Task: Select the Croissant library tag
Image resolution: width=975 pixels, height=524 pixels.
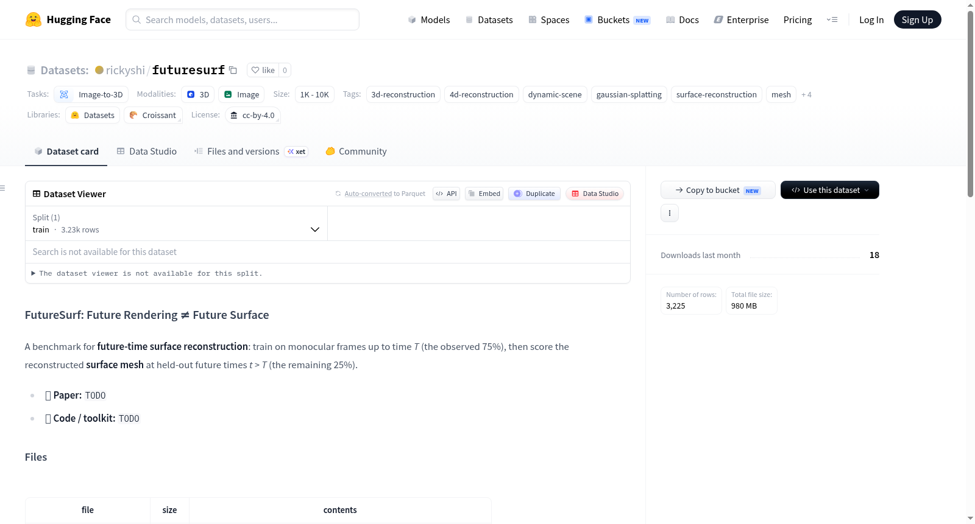Action: (153, 115)
